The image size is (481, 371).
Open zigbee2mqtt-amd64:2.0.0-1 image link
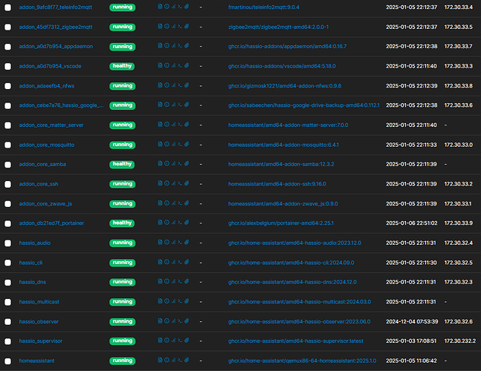pyautogui.click(x=278, y=27)
